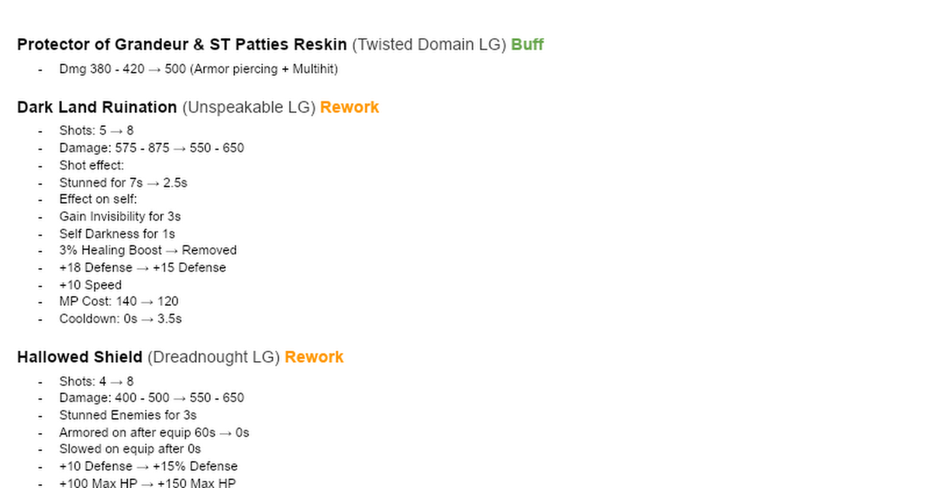The image size is (930, 488).
Task: Click the Shots: 5 → 8 line
Action: [96, 130]
